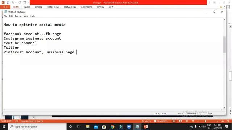Open the Action Center notifications icon
Screen dimensions: 232x130
[x=227, y=127]
